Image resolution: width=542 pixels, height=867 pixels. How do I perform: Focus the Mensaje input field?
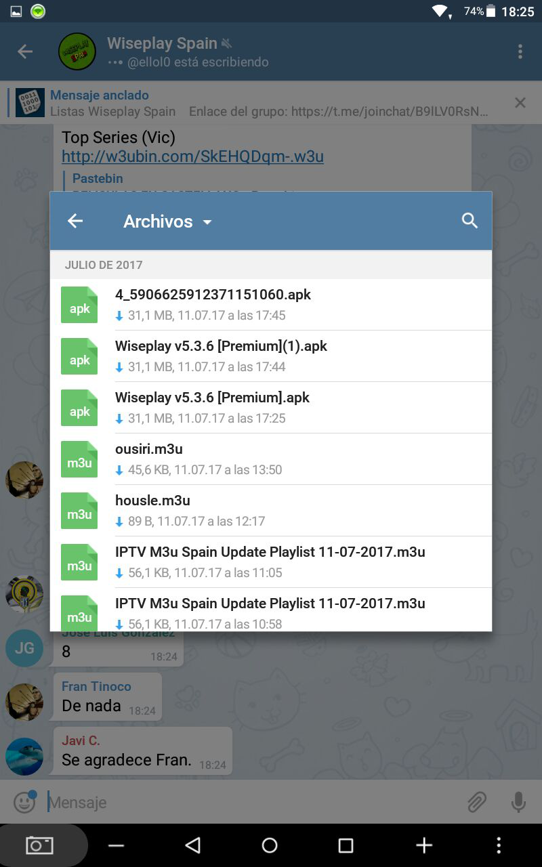coord(251,803)
